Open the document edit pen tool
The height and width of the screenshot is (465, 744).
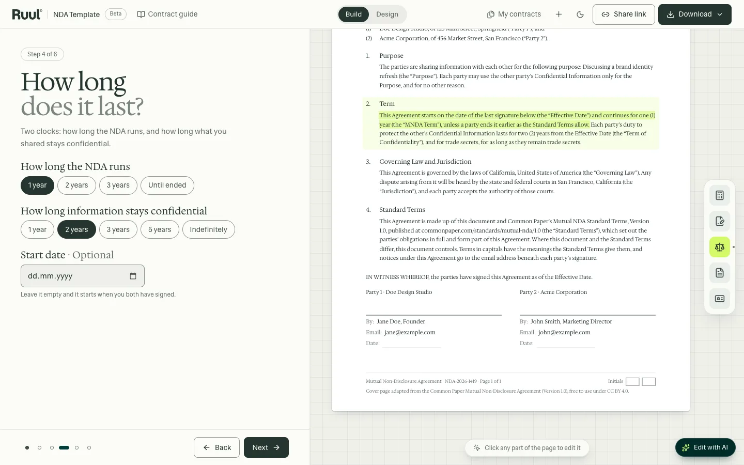point(720,221)
